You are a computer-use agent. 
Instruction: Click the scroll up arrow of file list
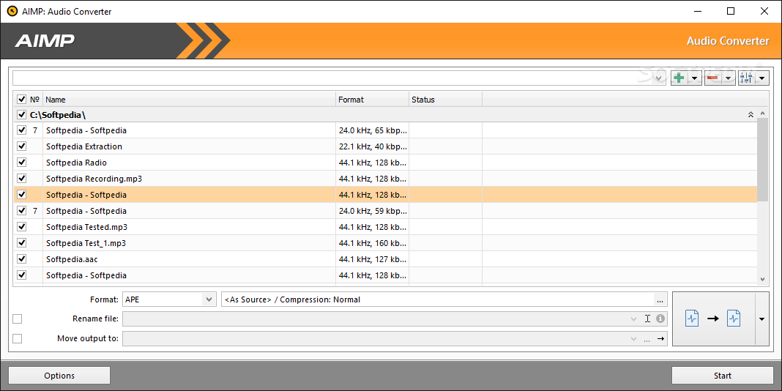[762, 113]
